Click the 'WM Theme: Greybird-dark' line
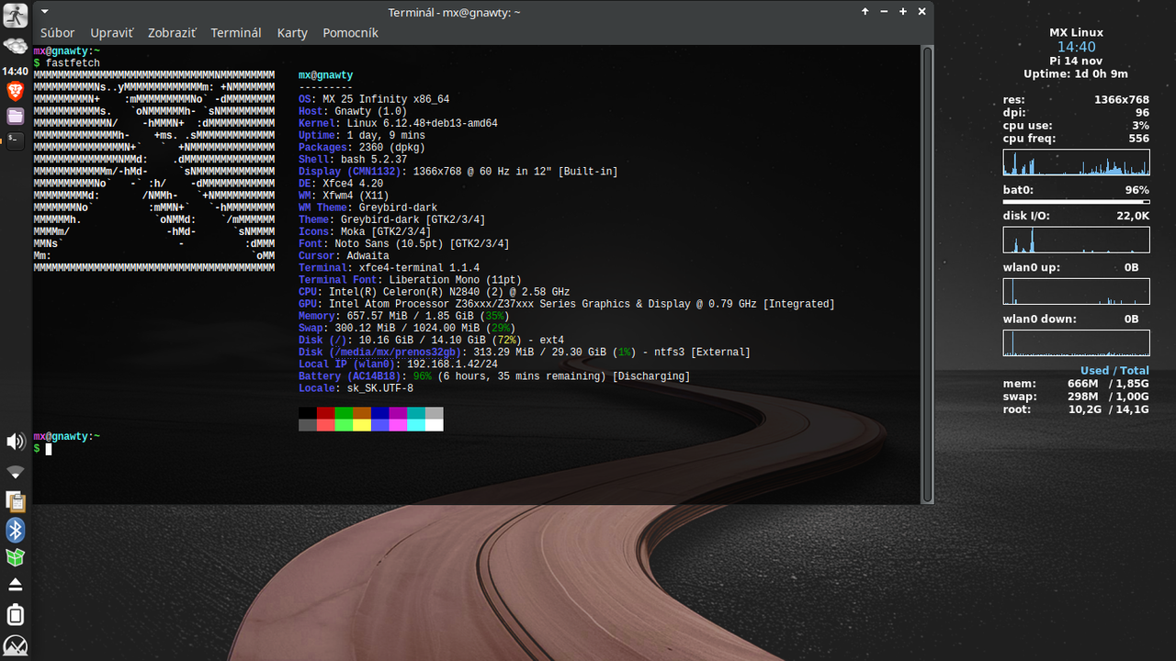This screenshot has width=1176, height=661. tap(367, 207)
